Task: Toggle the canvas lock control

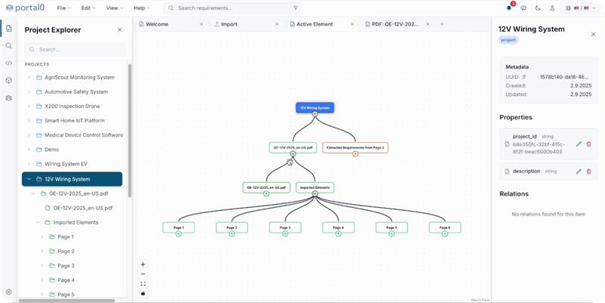Action: click(x=143, y=293)
